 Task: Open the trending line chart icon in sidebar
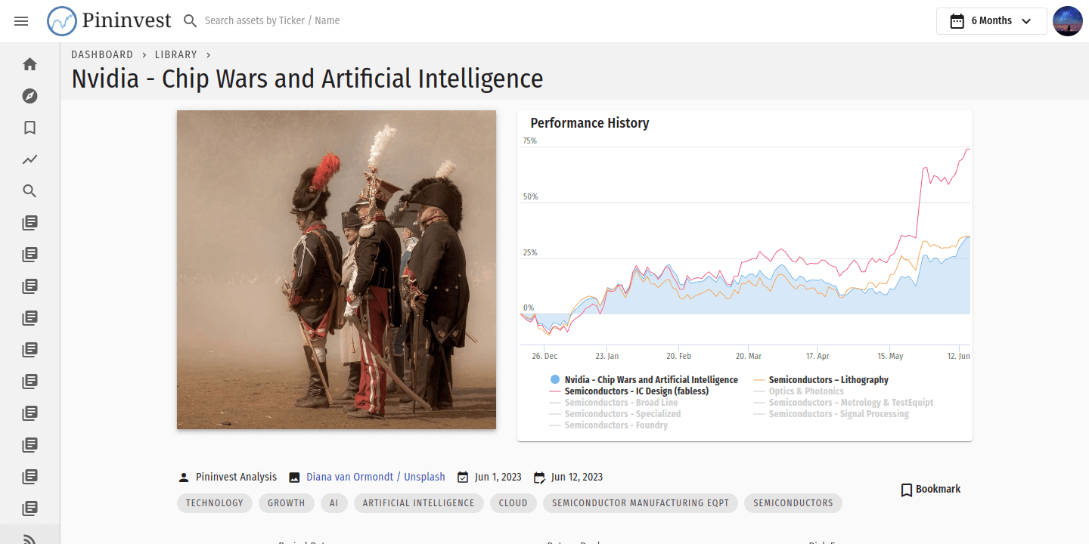tap(29, 159)
